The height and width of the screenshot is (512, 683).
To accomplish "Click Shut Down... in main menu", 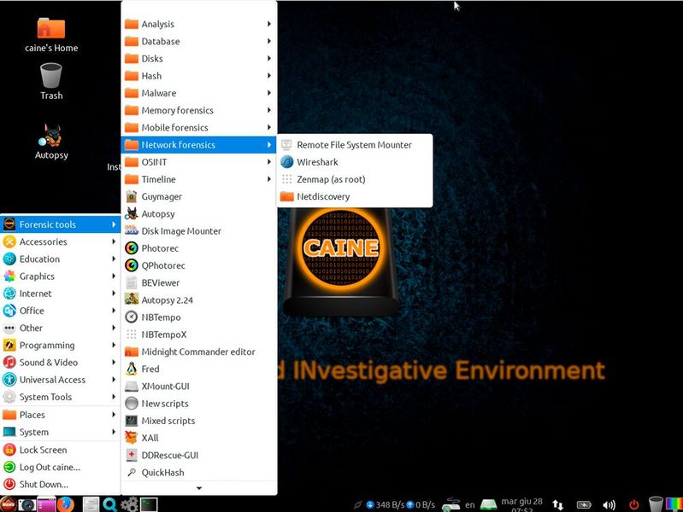I will pos(44,485).
